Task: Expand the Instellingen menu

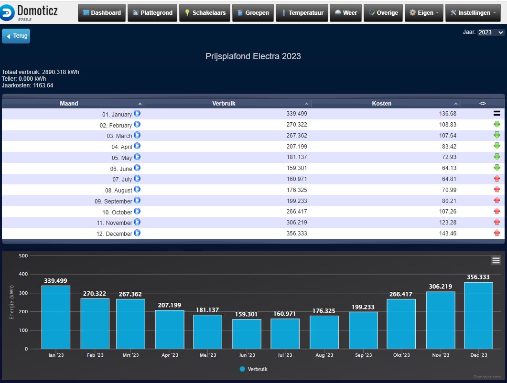Action: pos(473,12)
